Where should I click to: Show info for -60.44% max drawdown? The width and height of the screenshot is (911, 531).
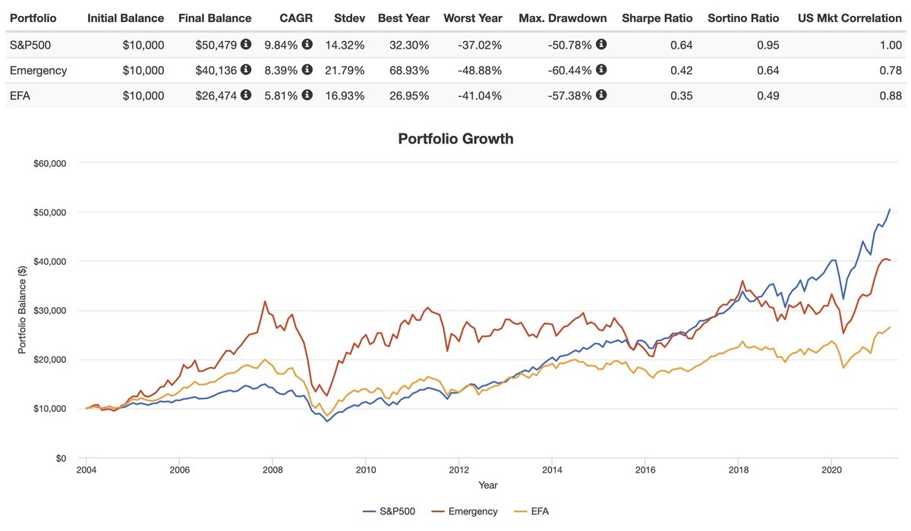[x=601, y=70]
